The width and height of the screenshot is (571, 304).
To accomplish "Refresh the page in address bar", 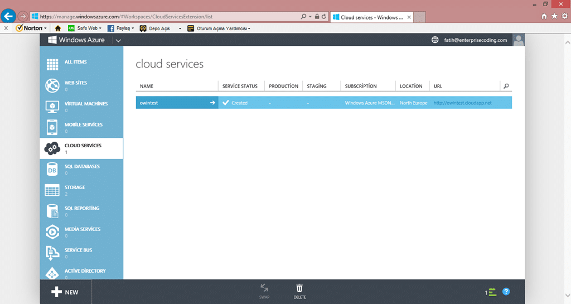I will (323, 16).
